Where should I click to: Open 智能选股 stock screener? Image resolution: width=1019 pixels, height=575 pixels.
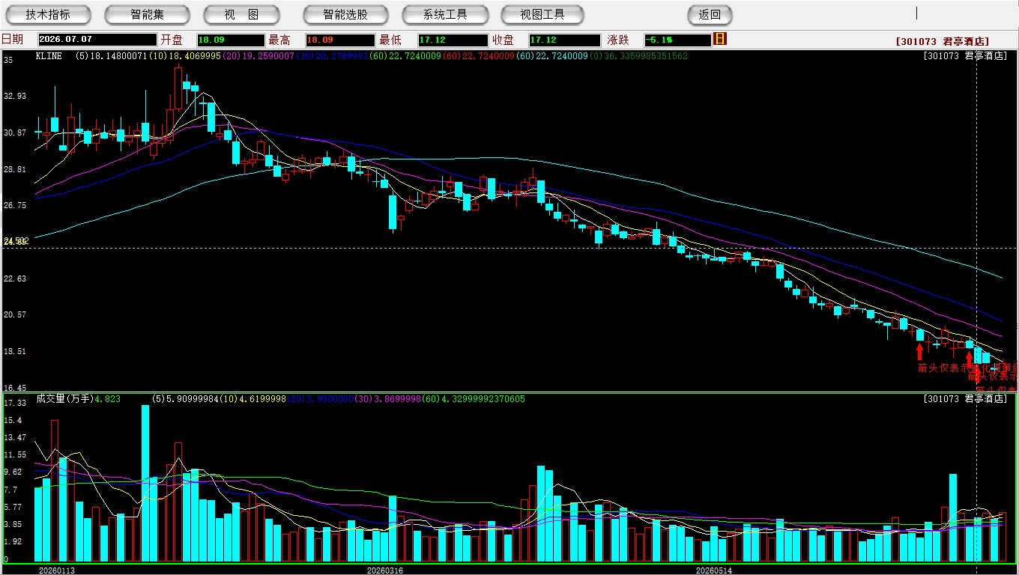coord(345,14)
